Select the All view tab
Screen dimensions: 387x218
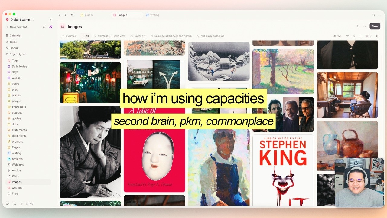(85, 36)
